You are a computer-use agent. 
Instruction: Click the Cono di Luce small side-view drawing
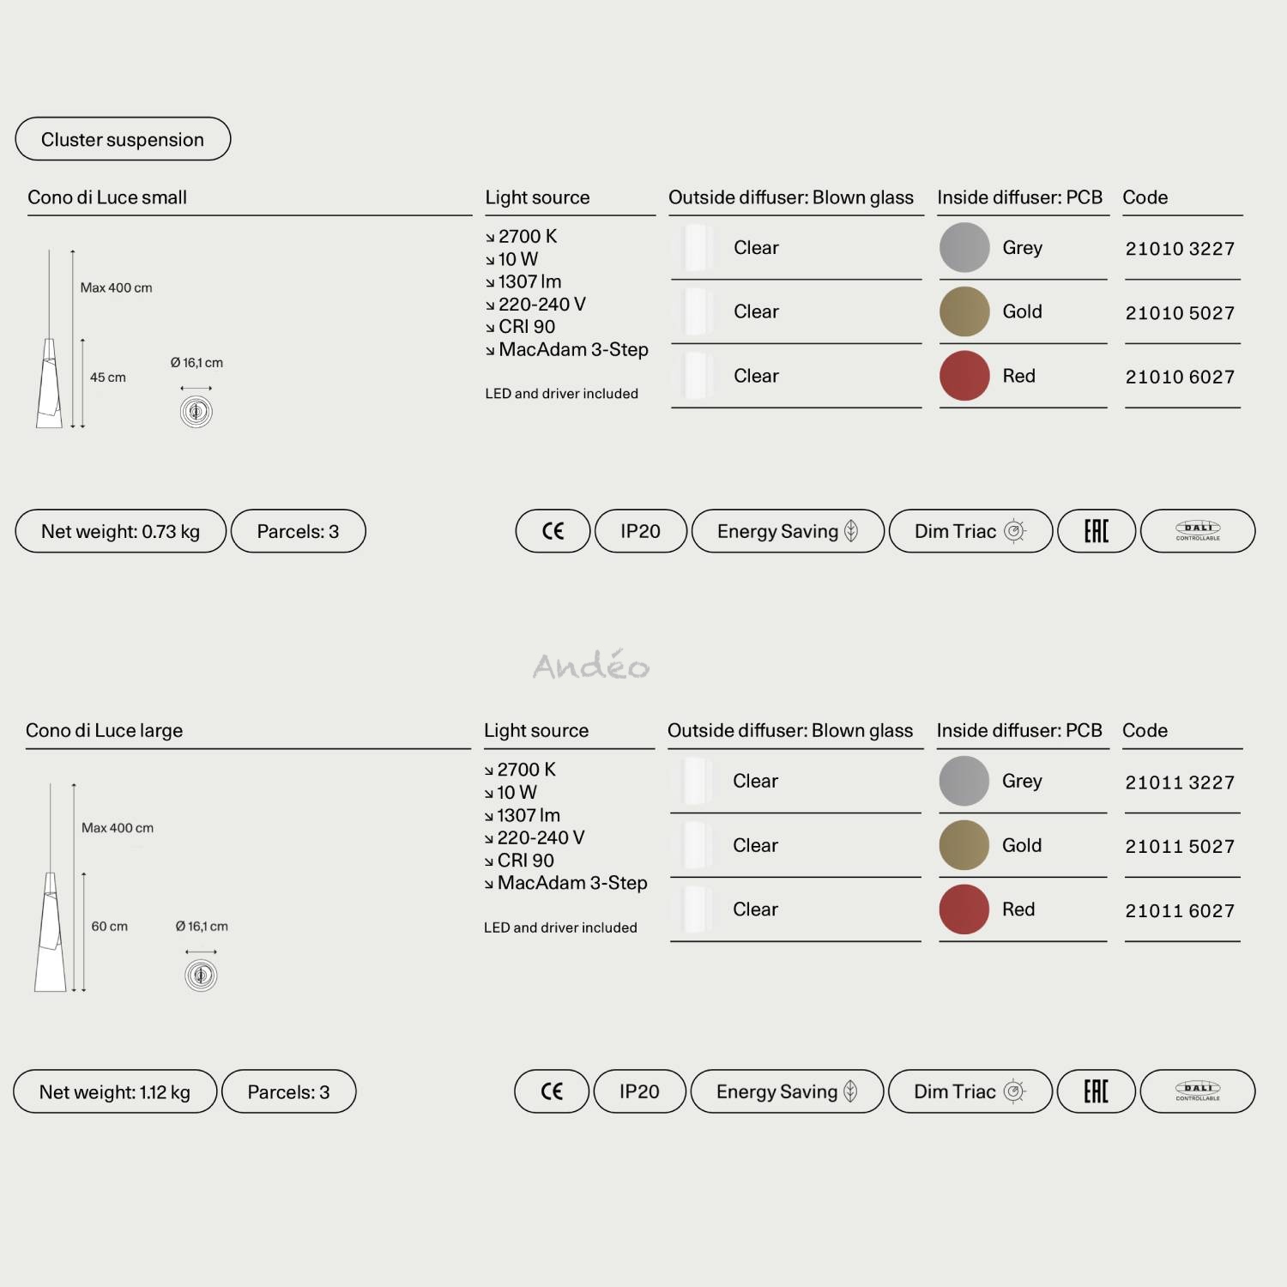click(50, 339)
